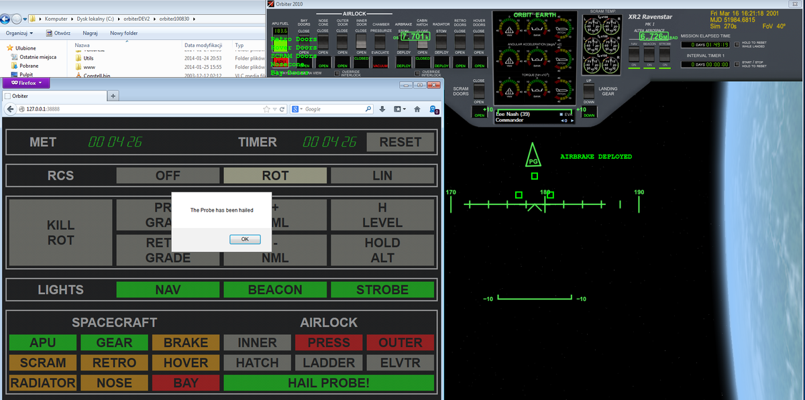Screen dimensions: 805x400
Task: Flip the SCRAM Doors switch
Action: click(478, 90)
